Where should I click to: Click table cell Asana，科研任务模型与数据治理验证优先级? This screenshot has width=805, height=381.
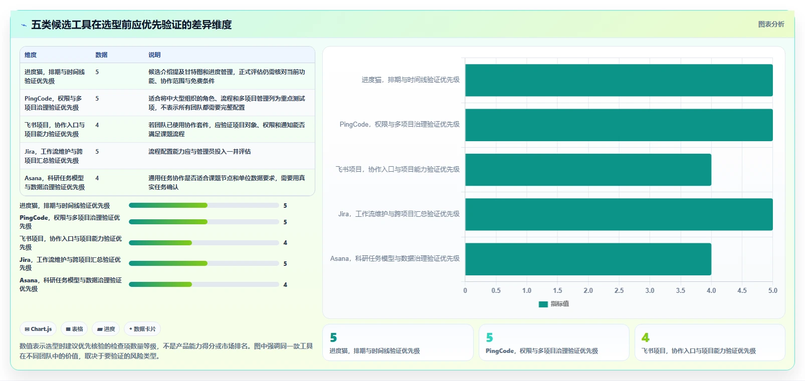55,183
